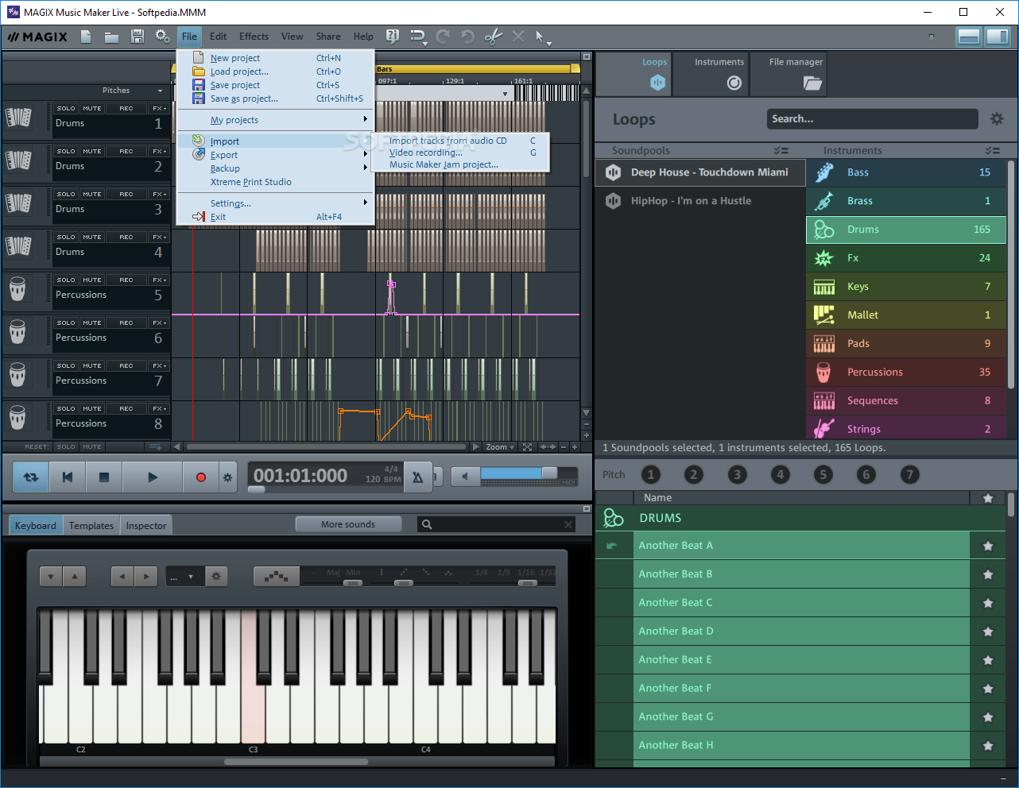This screenshot has width=1019, height=788.
Task: Click the Drums instrument color row
Action: tap(906, 230)
